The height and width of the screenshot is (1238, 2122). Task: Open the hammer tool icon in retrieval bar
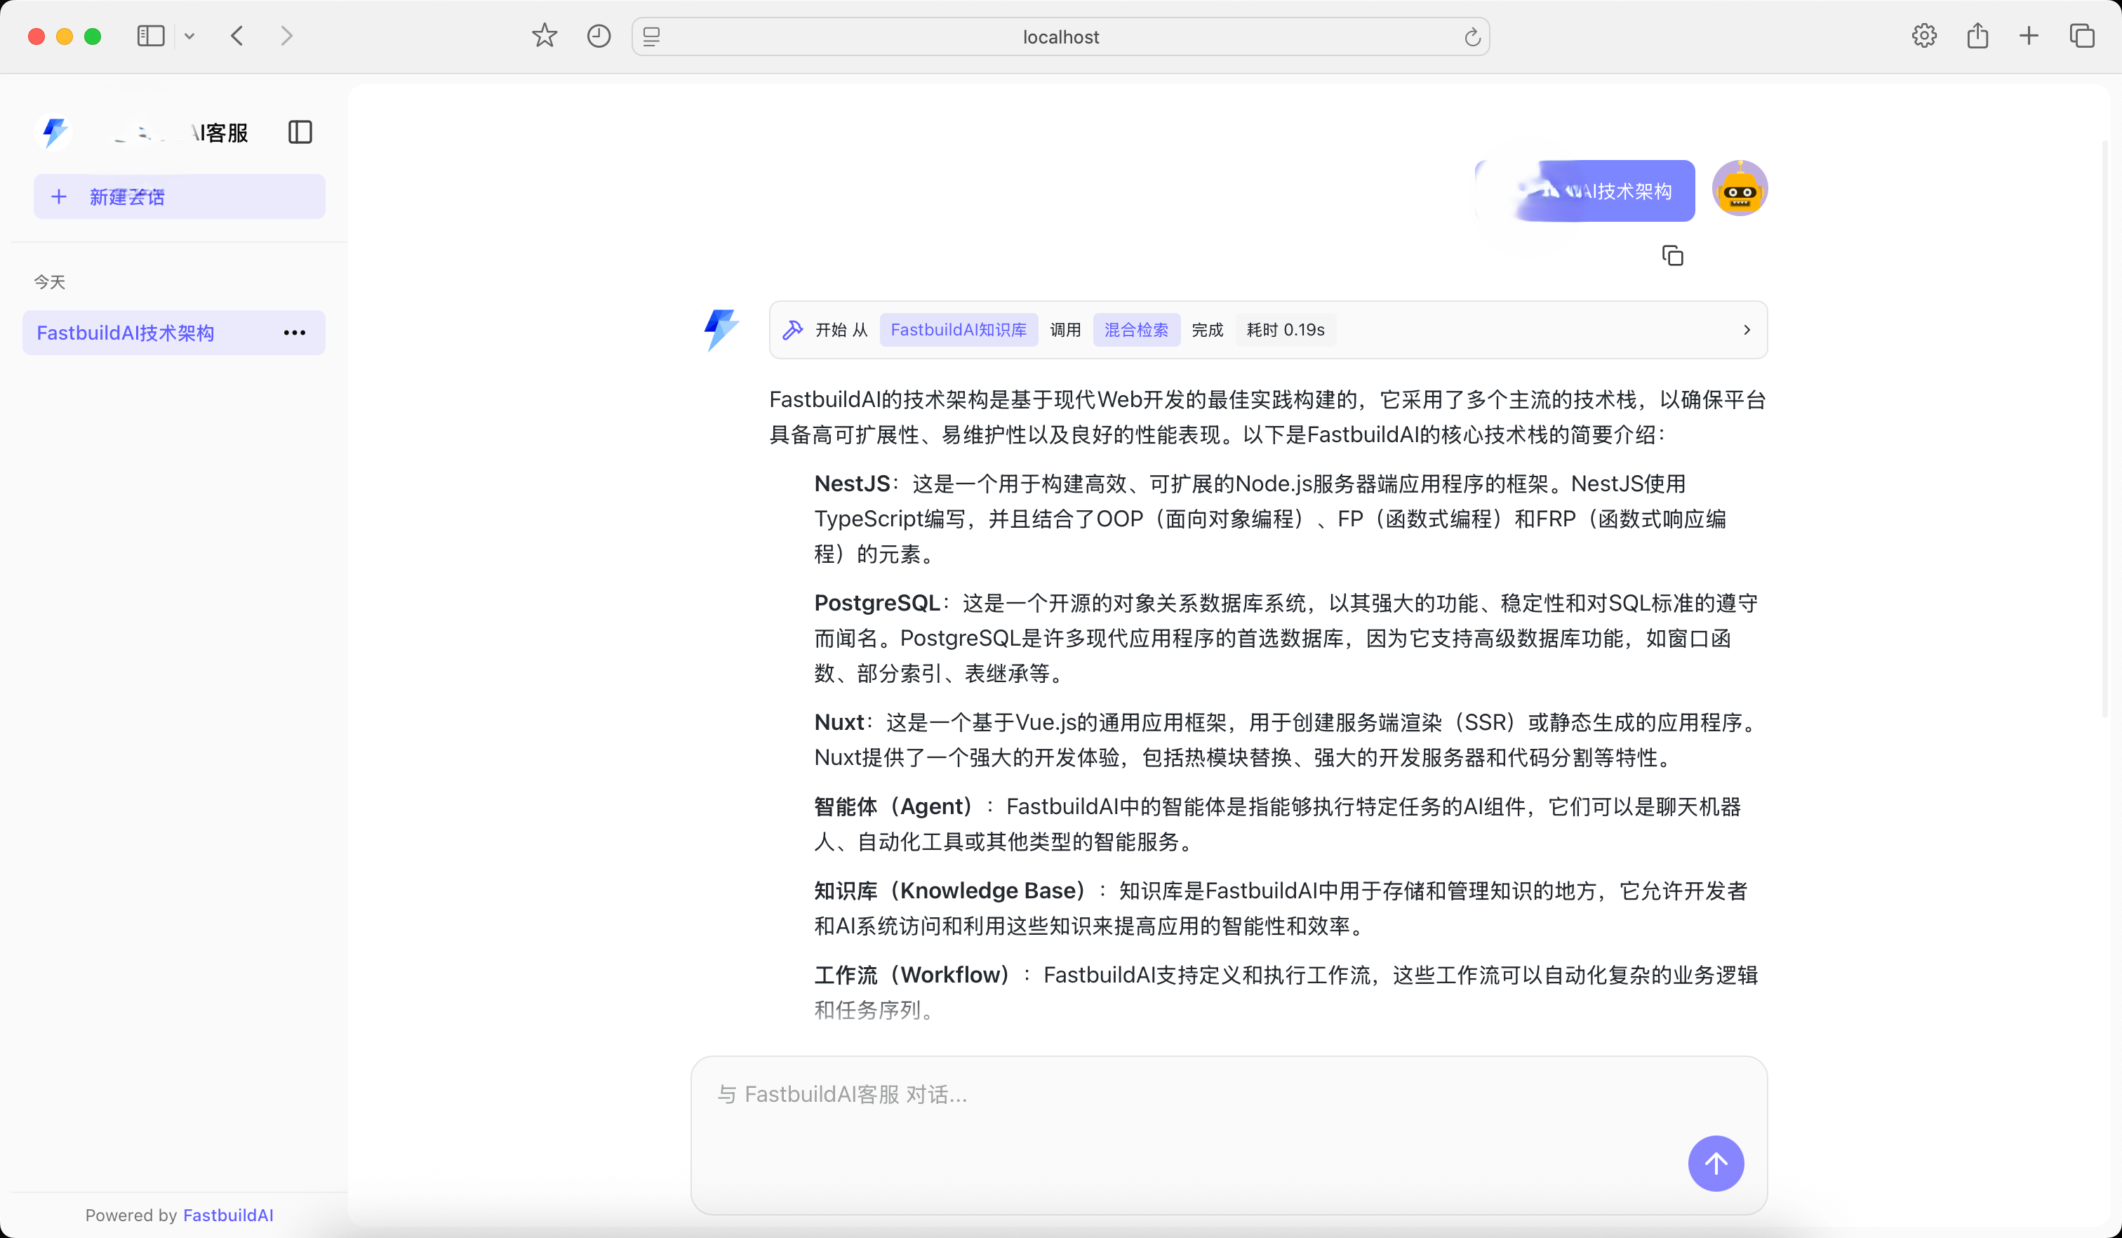792,329
